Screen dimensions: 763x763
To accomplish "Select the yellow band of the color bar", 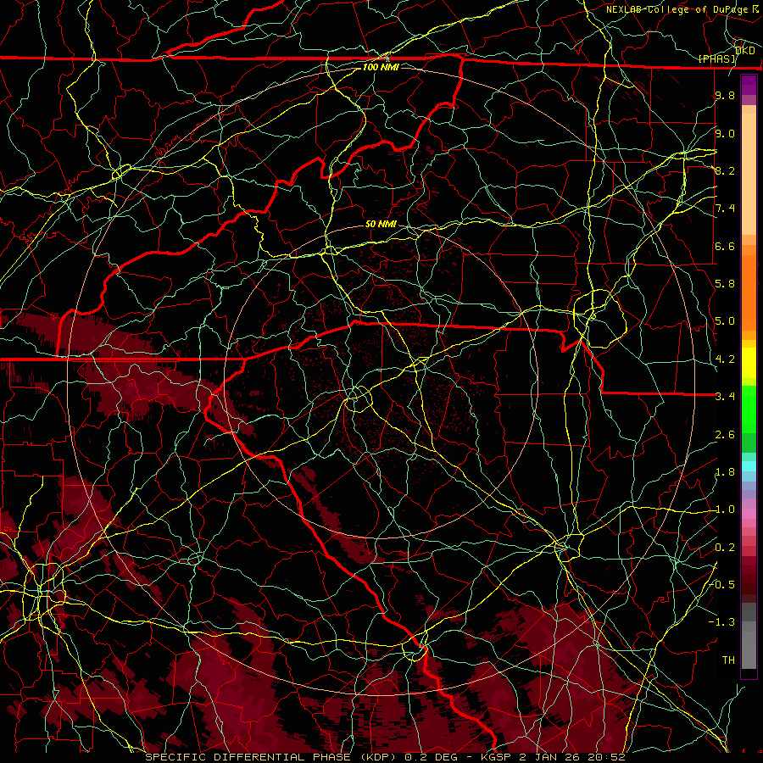I will (749, 363).
